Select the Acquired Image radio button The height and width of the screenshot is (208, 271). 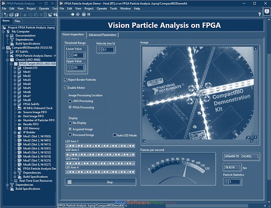70,129
